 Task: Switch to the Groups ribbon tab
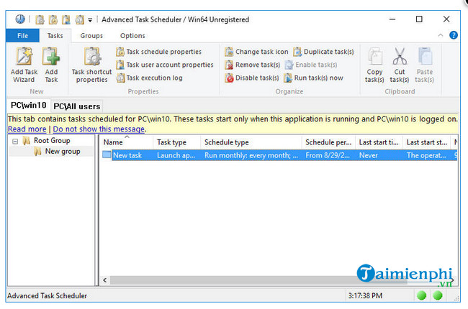pyautogui.click(x=91, y=36)
